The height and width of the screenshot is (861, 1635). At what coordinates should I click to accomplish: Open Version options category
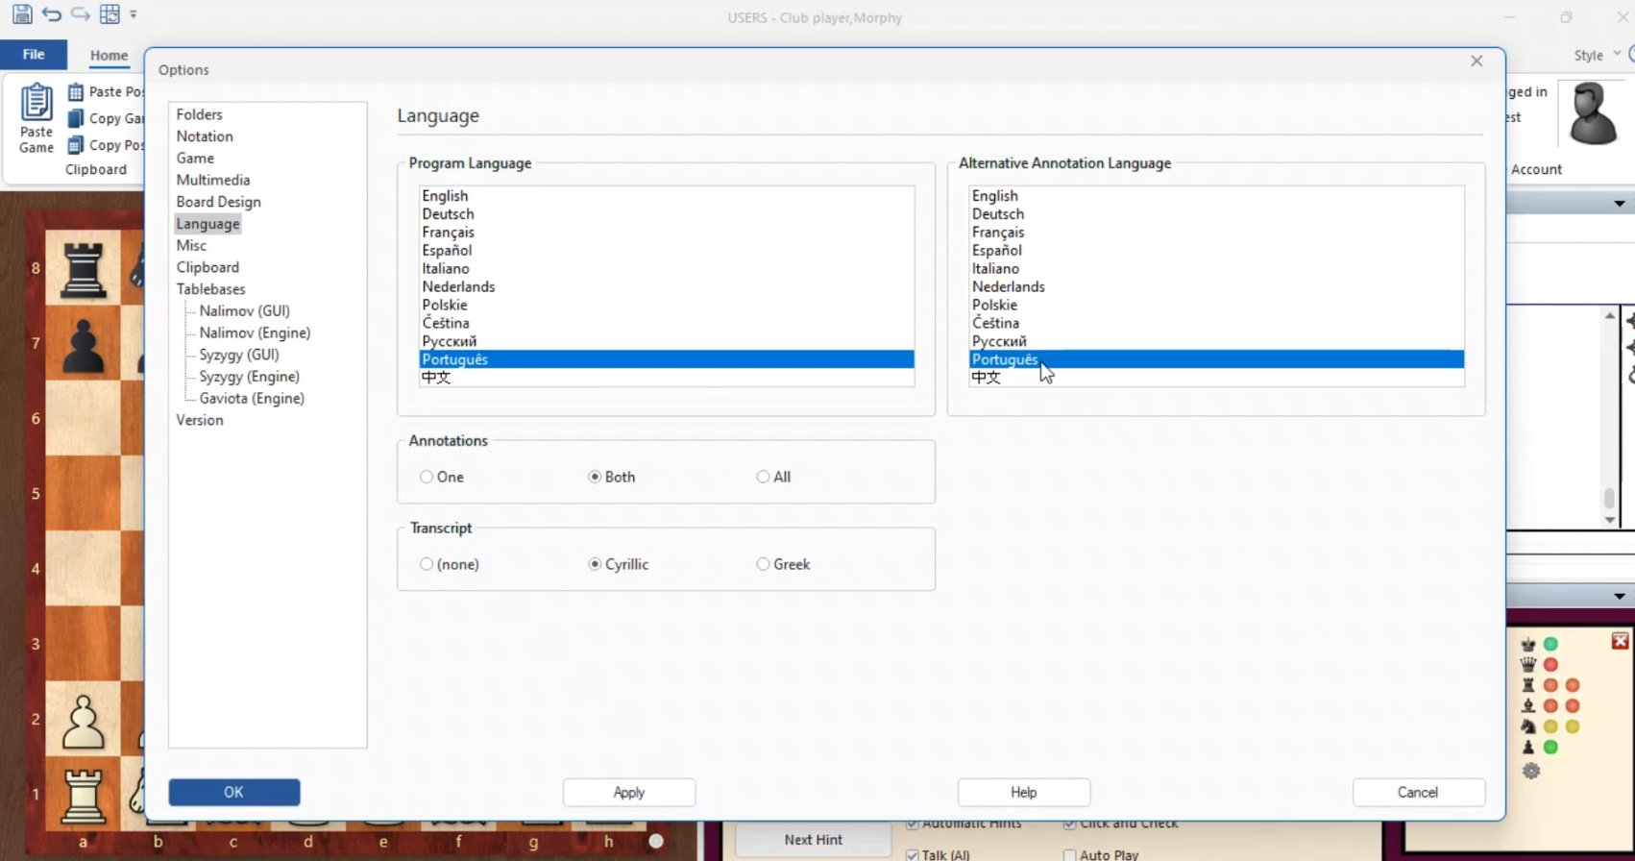tap(200, 420)
